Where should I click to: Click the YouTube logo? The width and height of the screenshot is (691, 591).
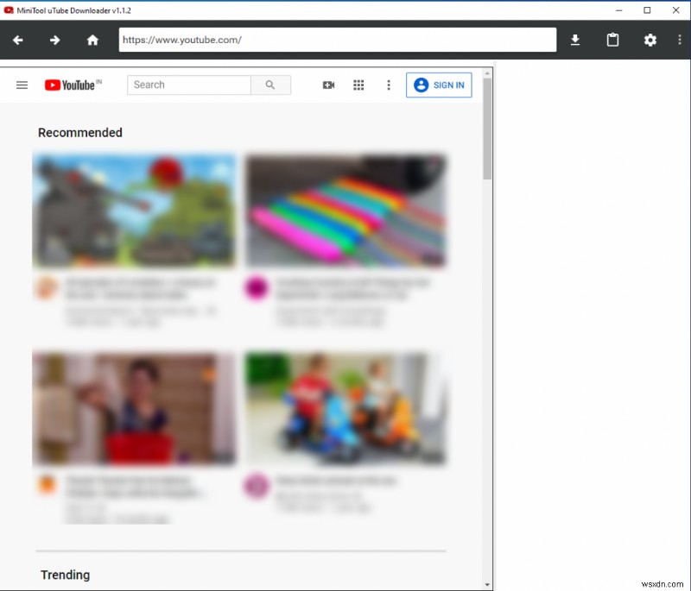tap(73, 85)
